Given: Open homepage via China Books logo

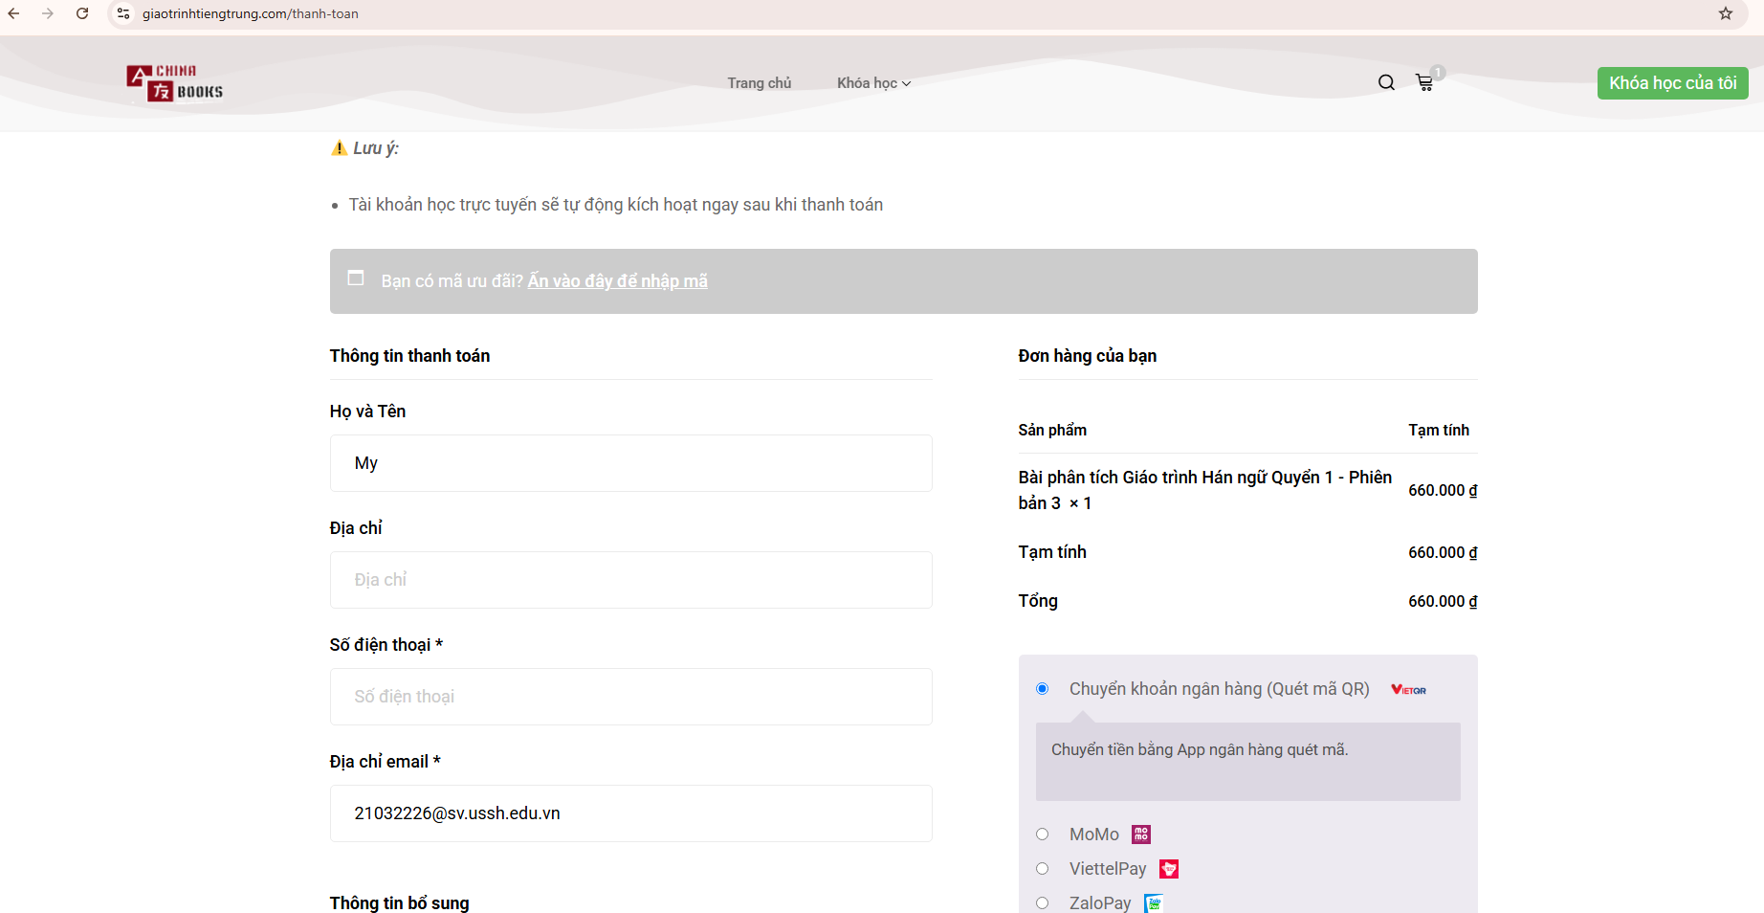Looking at the screenshot, I should [x=173, y=83].
